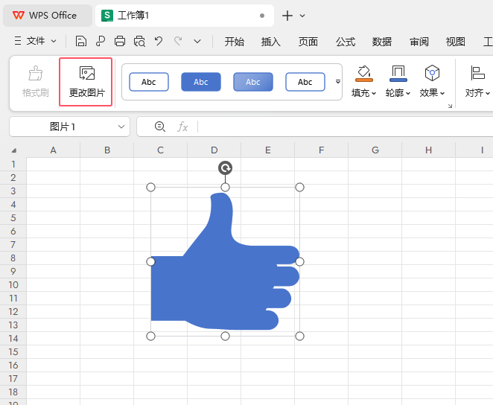The width and height of the screenshot is (493, 405).
Task: Apply first white outlined Abc shape style
Action: 149,82
